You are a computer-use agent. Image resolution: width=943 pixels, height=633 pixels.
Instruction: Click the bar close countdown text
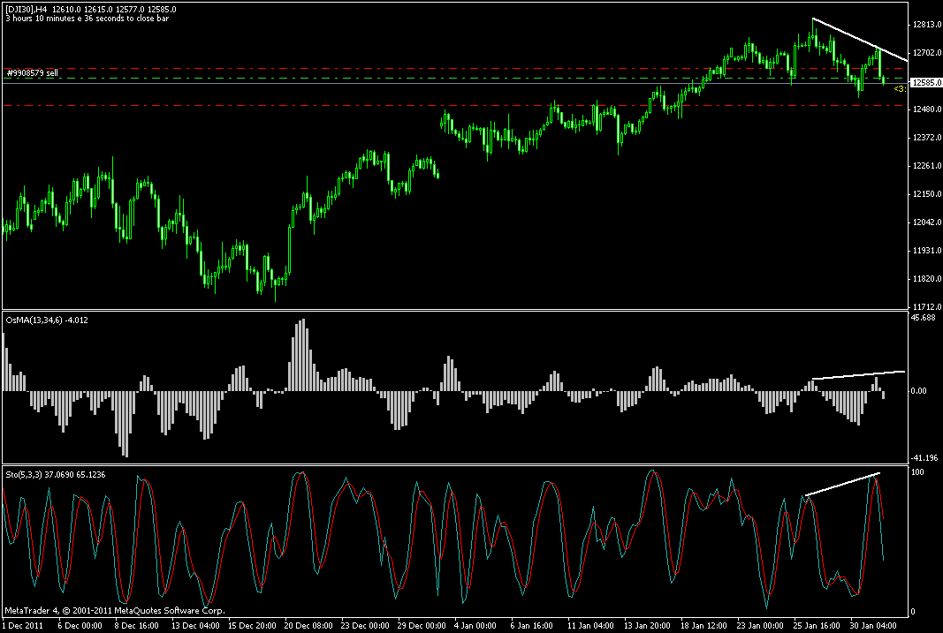(x=87, y=19)
